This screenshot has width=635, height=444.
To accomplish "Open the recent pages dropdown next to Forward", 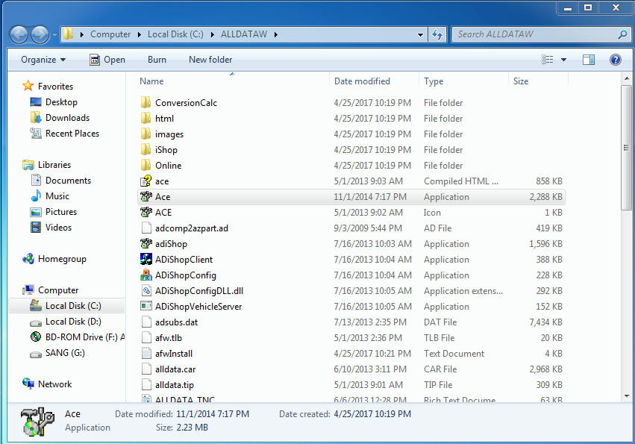I will pos(54,35).
